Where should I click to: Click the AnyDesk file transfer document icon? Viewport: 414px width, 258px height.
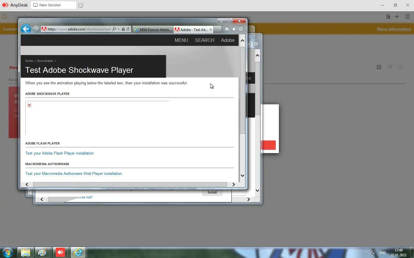388,17
